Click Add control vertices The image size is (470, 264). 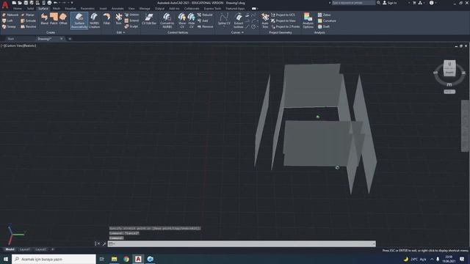[203, 21]
